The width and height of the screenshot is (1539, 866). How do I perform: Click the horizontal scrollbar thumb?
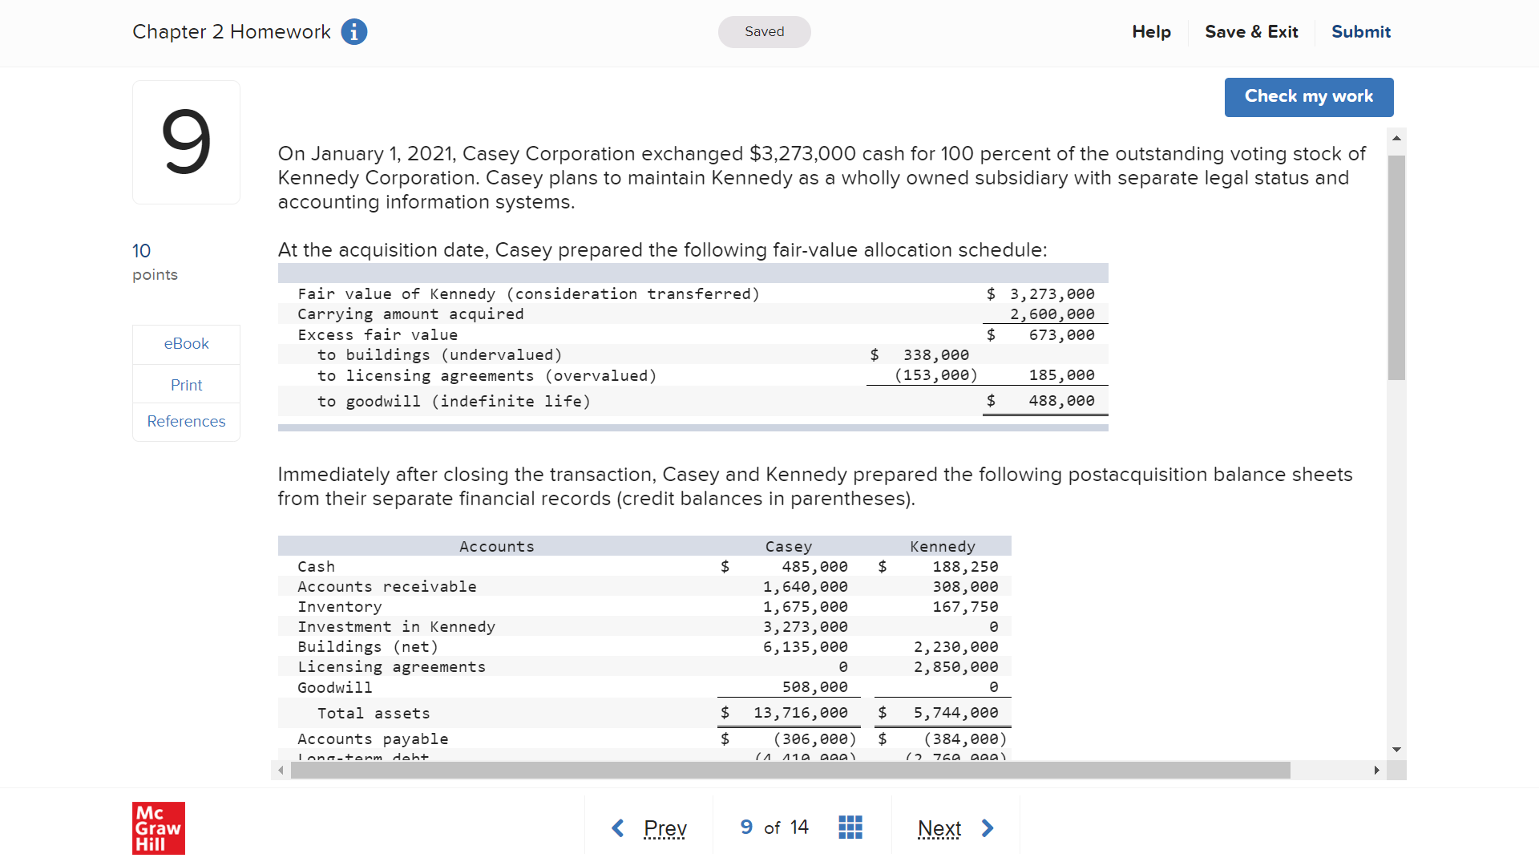pos(790,771)
